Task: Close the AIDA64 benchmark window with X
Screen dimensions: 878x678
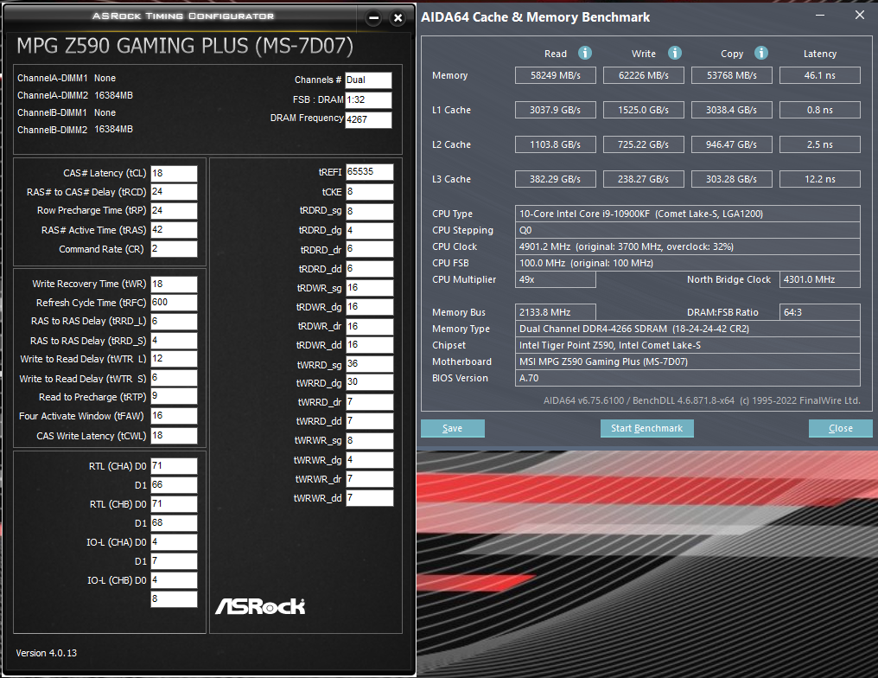Action: [860, 15]
